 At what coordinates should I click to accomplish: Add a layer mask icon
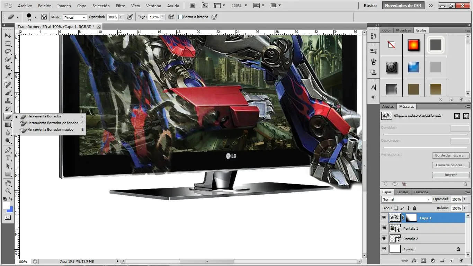(423, 260)
